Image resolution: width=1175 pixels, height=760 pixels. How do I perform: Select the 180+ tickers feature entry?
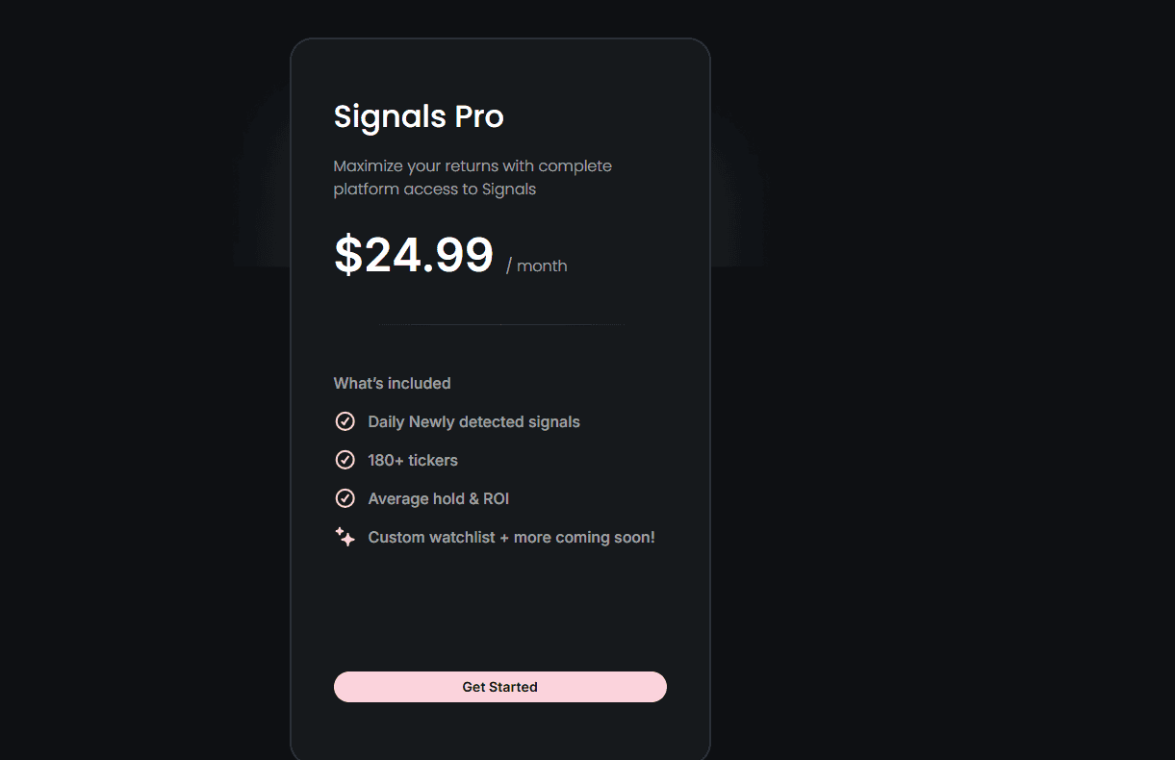pos(412,460)
